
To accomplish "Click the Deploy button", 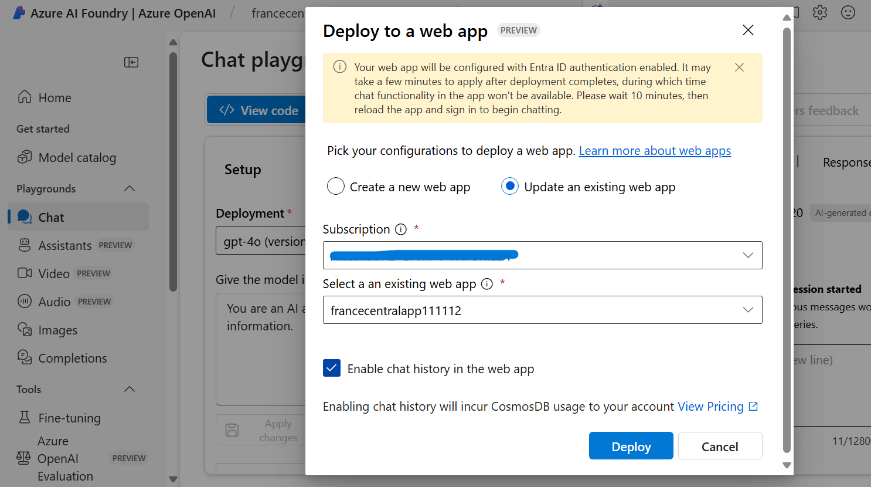I will [631, 445].
